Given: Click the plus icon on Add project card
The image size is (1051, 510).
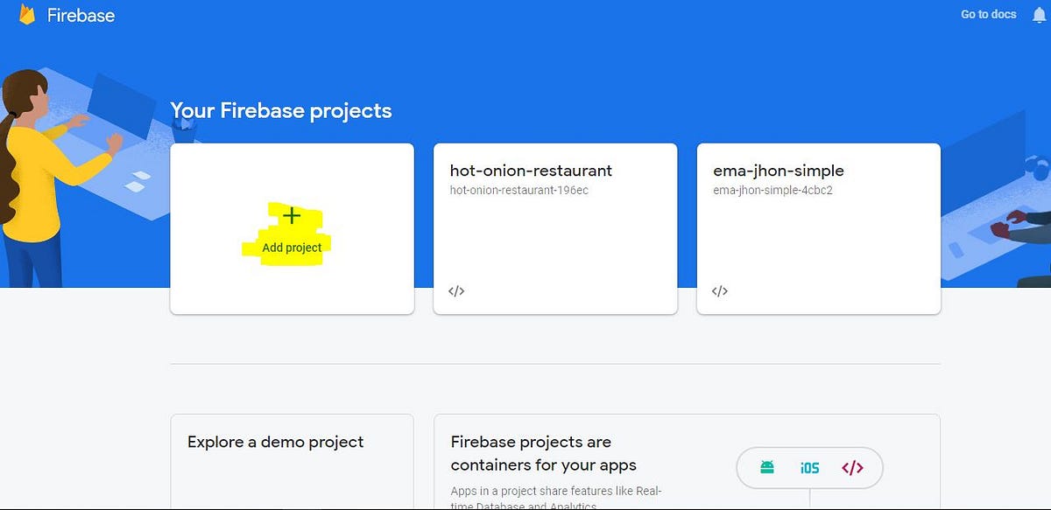Looking at the screenshot, I should (x=292, y=215).
